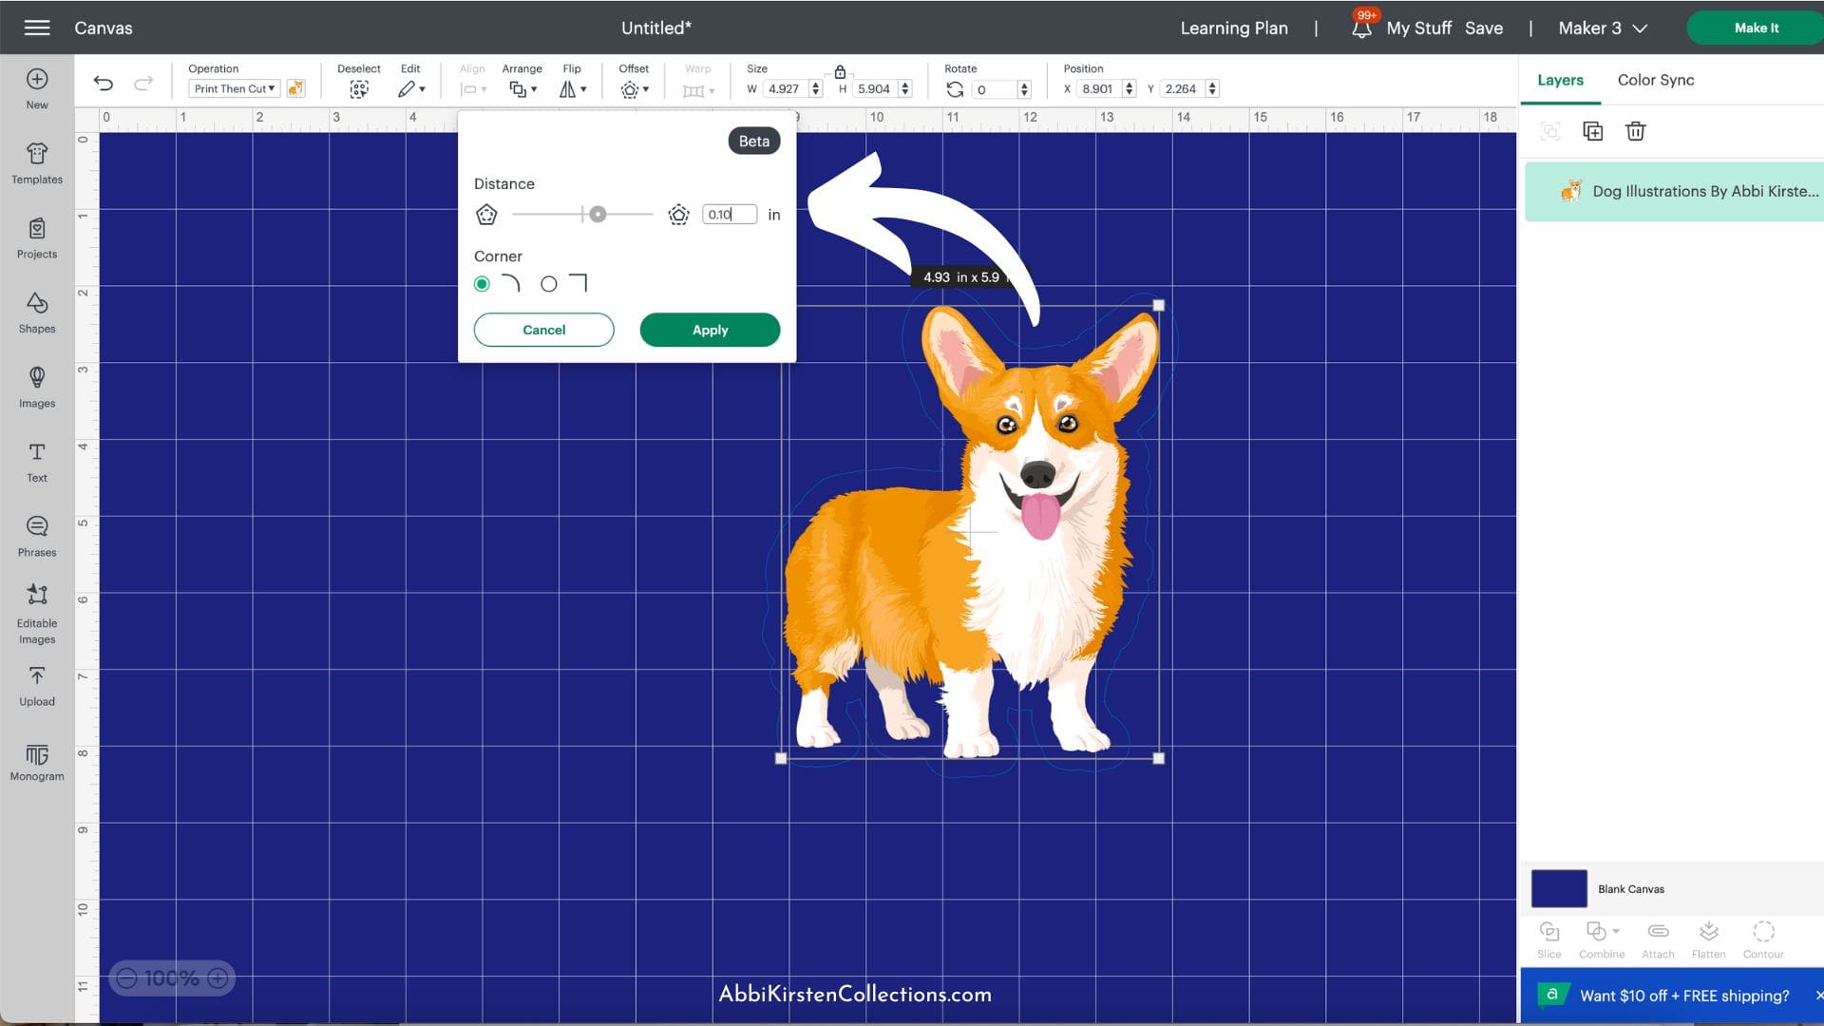1824x1026 pixels.
Task: Open the Print Then Cut operation dropdown
Action: pyautogui.click(x=234, y=88)
